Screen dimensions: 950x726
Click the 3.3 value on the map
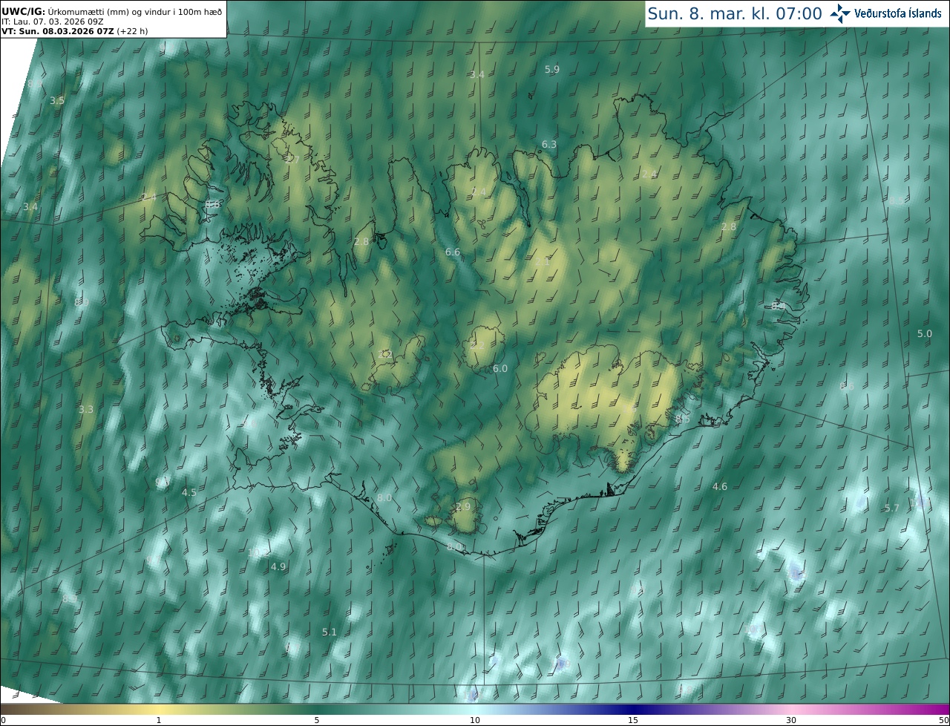[86, 410]
